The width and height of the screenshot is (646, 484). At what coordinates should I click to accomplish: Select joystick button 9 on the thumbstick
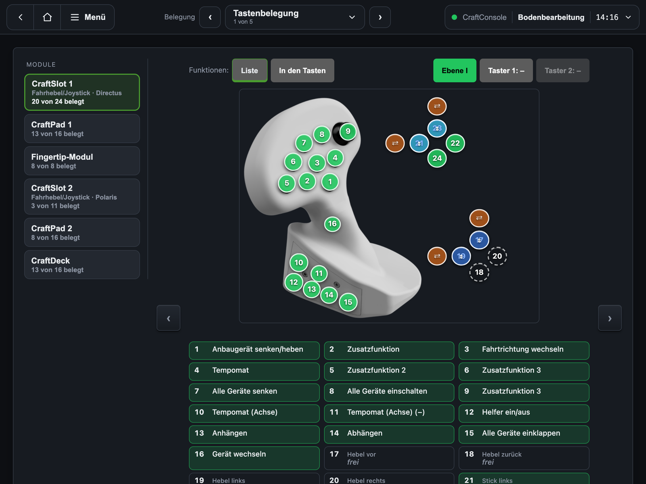click(348, 131)
